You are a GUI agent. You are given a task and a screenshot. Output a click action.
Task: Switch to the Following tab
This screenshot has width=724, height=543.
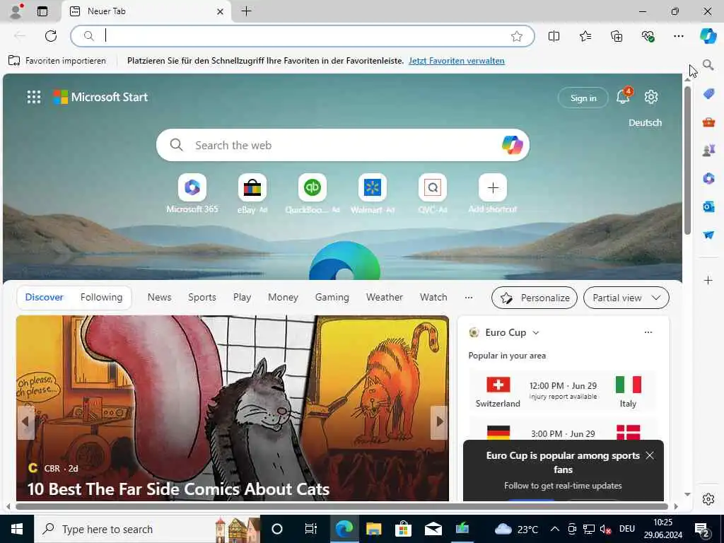point(101,298)
